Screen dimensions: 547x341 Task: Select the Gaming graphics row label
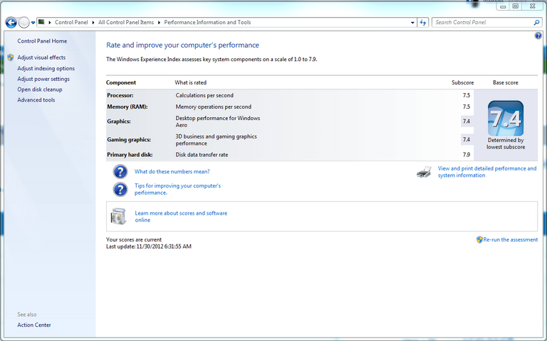coord(129,139)
